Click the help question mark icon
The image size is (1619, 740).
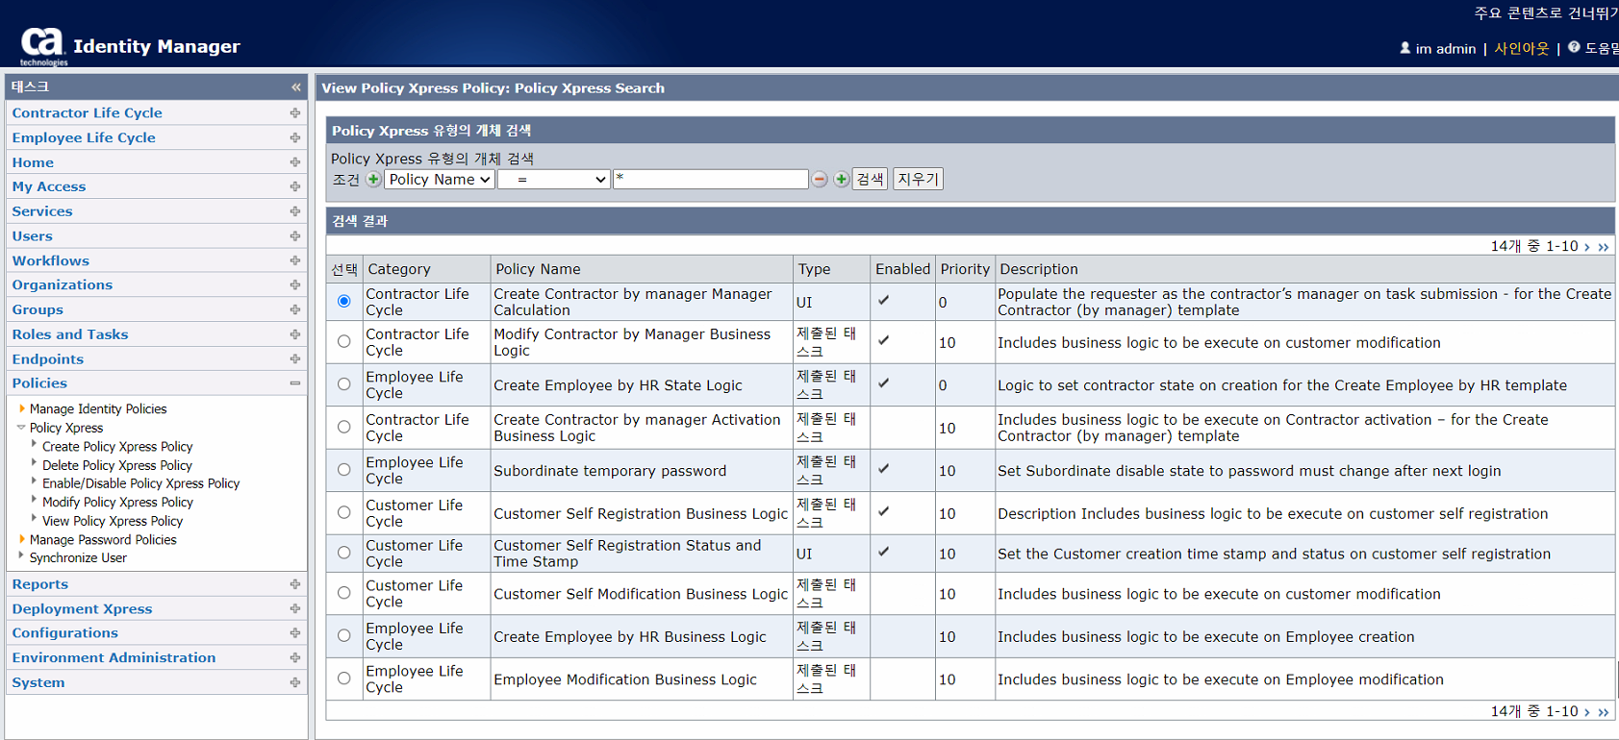(x=1574, y=47)
